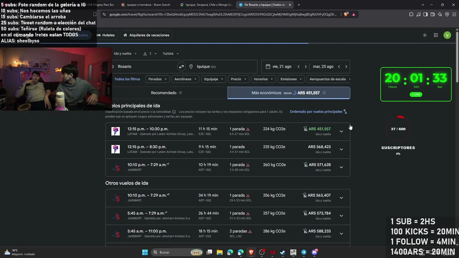Open the tab search dropdown arrow
459x258 pixels.
423,5
